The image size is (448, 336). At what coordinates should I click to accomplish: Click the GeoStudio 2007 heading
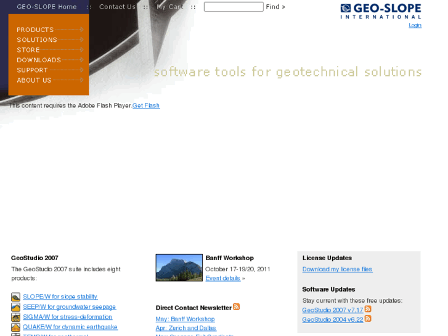click(x=35, y=258)
